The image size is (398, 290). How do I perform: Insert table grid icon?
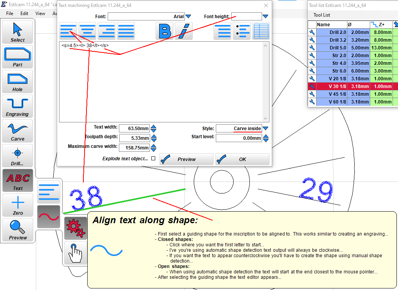(x=261, y=31)
